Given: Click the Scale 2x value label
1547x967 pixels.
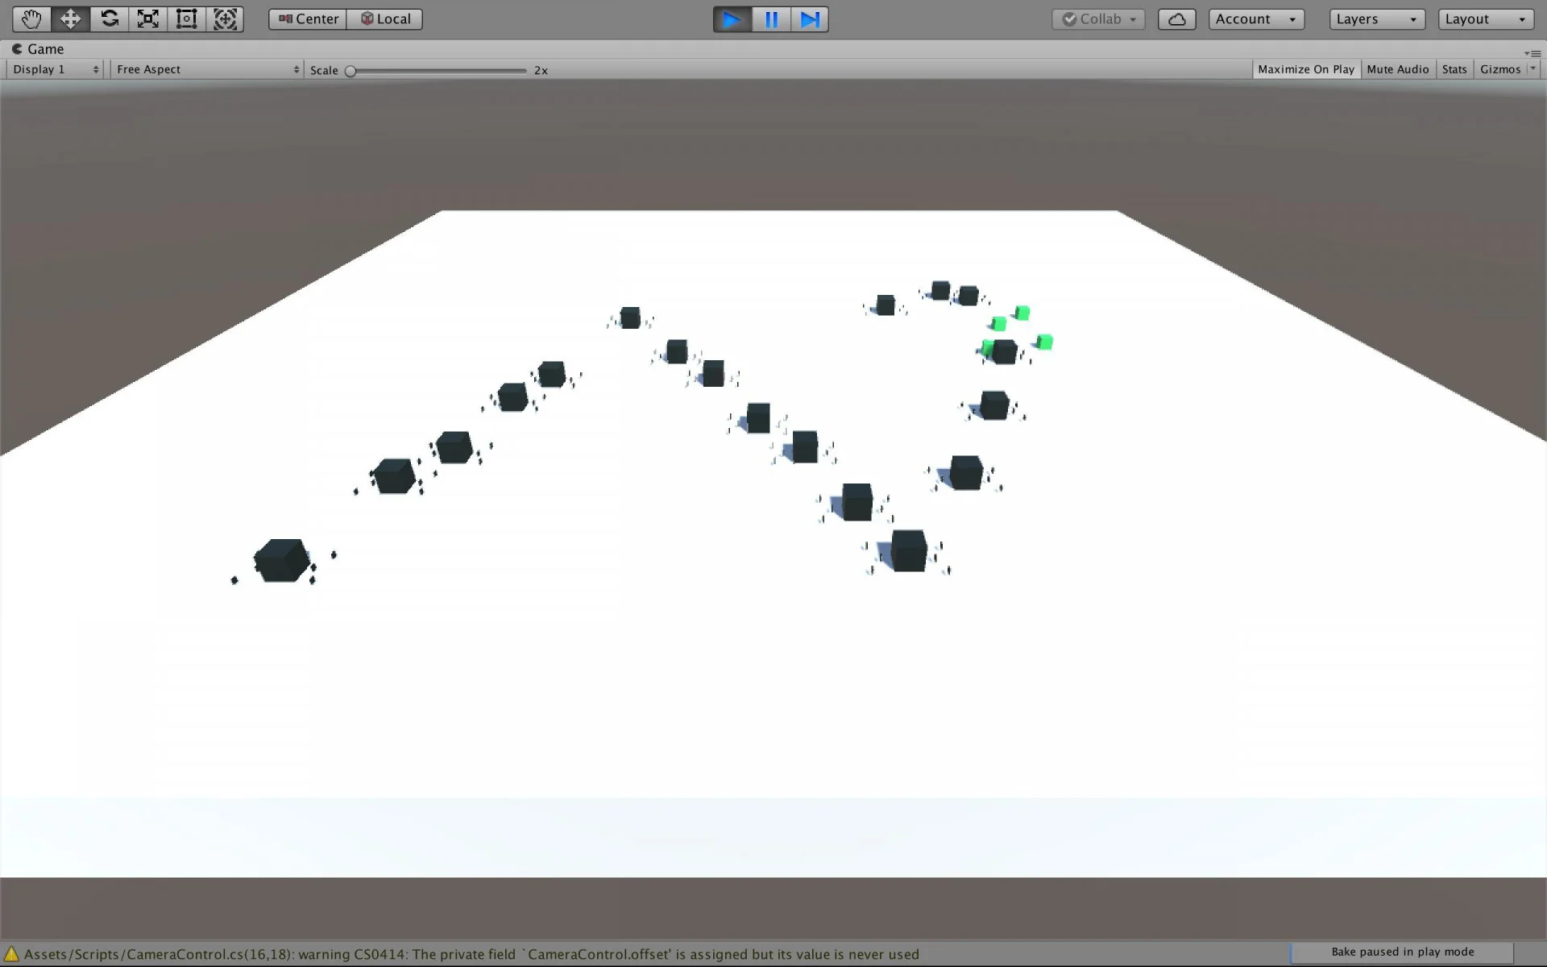Looking at the screenshot, I should (541, 71).
